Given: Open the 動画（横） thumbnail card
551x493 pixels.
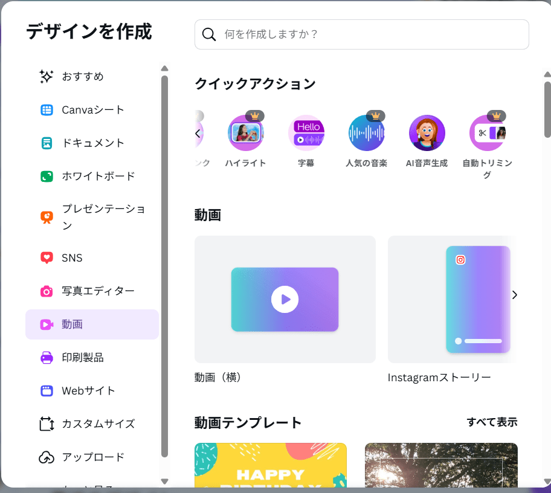Looking at the screenshot, I should (285, 300).
